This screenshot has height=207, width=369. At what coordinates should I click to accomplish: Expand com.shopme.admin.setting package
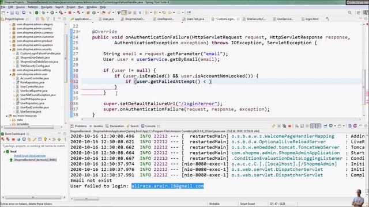pyautogui.click(x=10, y=70)
